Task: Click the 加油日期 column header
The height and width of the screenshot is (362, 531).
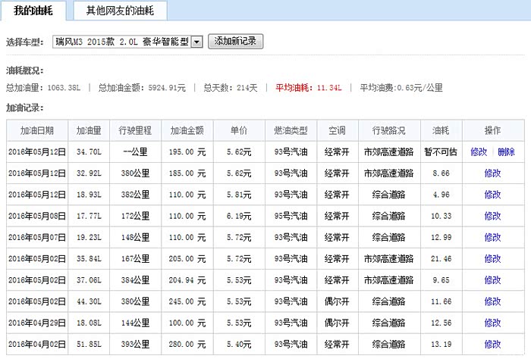Action: pyautogui.click(x=37, y=130)
